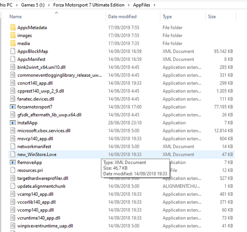Select the AppxMetadata folder name
Viewport: 247px width, 232px height.
pos(32,27)
